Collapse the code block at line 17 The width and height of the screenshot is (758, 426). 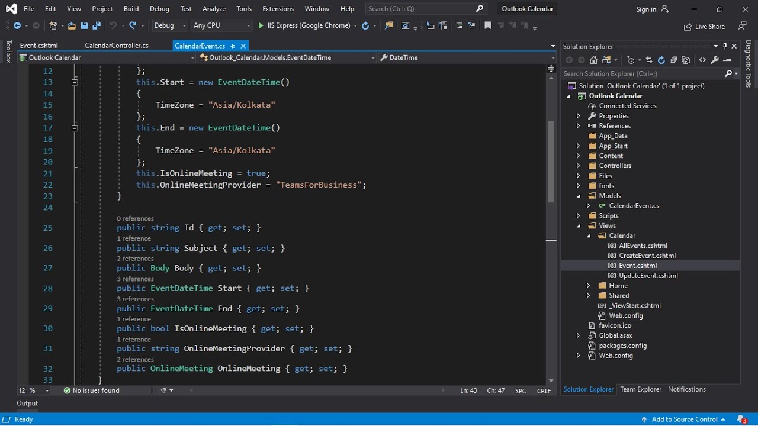75,128
